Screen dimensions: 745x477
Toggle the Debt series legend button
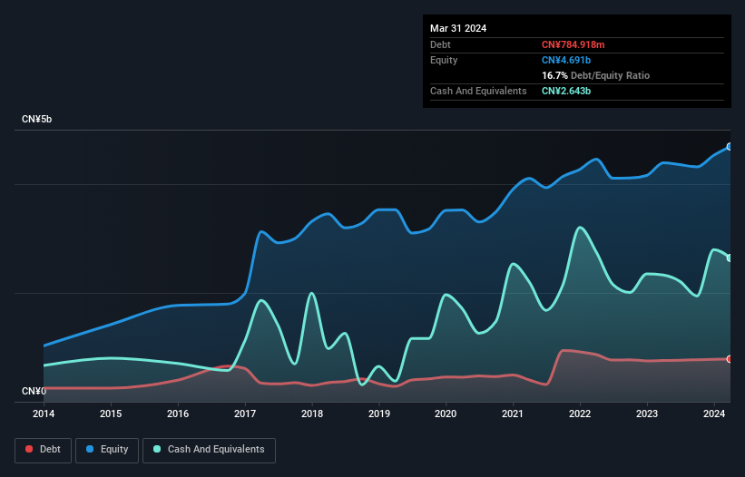44,450
